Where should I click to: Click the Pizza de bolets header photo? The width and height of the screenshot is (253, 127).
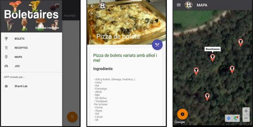(x=126, y=22)
